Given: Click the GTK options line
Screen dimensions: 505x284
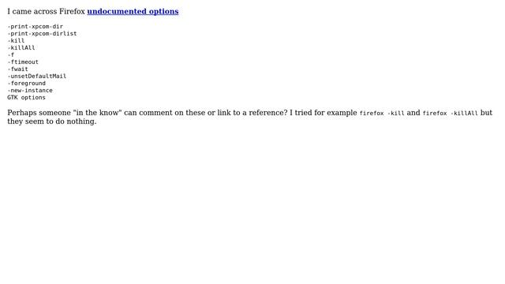Looking at the screenshot, I should [26, 97].
